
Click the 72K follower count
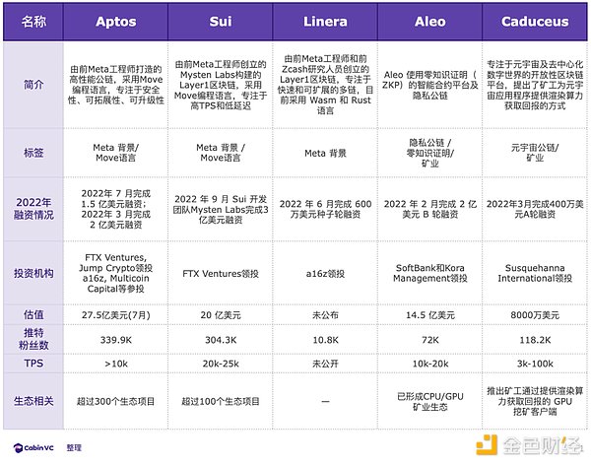click(x=430, y=340)
